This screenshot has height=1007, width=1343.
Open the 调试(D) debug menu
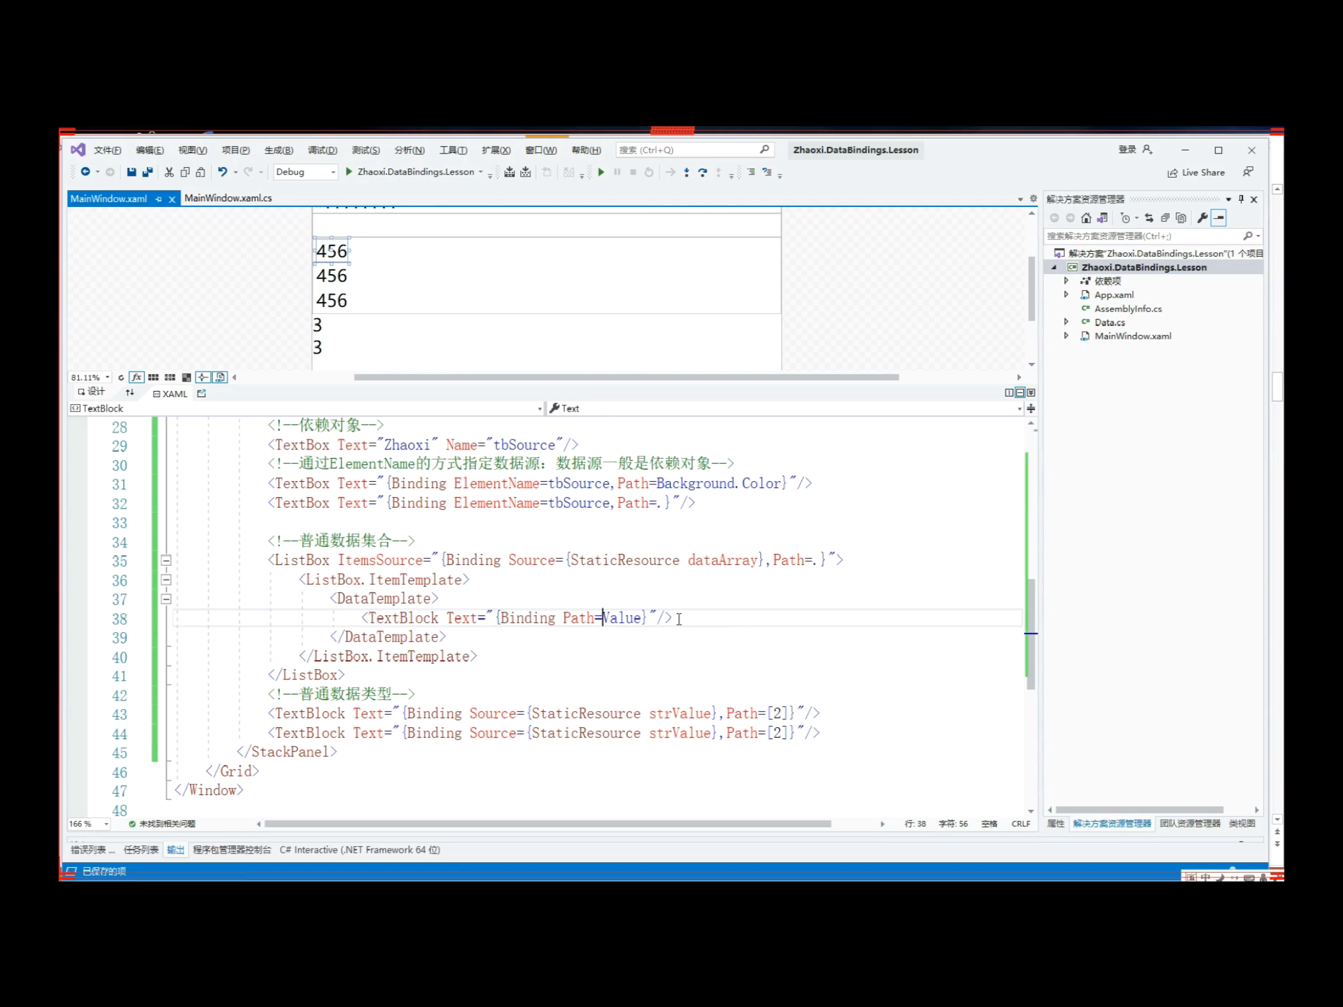(x=322, y=150)
